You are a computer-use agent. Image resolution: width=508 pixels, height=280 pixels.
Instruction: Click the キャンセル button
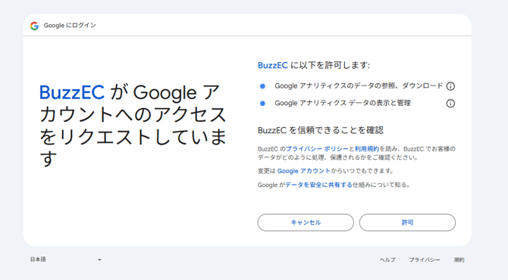[306, 222]
